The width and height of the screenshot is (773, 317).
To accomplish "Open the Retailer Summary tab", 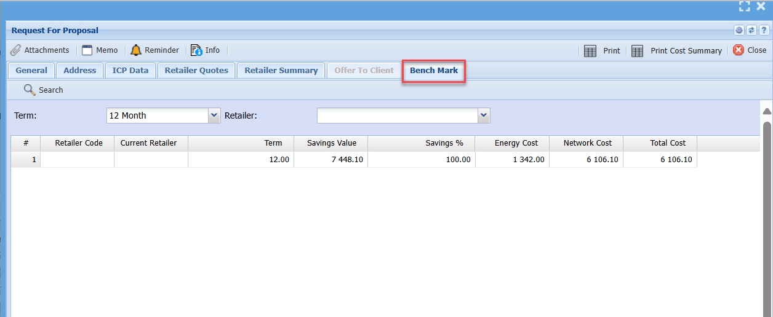I will coord(281,71).
